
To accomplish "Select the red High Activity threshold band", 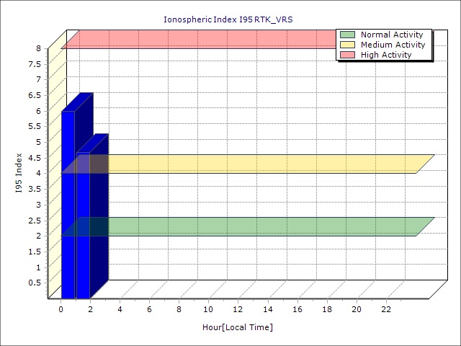I will [x=202, y=39].
